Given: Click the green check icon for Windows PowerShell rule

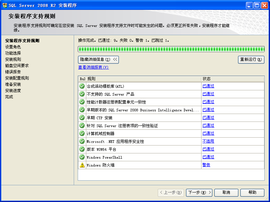Looking at the screenshot, I should pos(82,157).
